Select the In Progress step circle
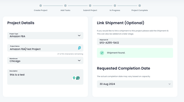Viewport: 184px width, 102px height. click(x=115, y=6)
